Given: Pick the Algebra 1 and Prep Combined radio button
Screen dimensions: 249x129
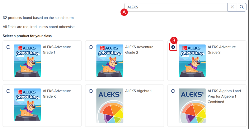Looking at the screenshot, I should (x=173, y=91).
